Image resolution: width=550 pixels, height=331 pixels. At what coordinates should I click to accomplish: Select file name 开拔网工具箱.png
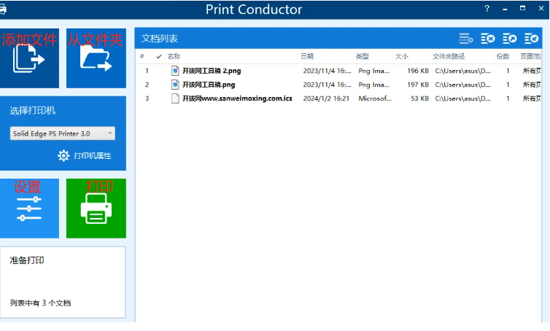pos(209,85)
